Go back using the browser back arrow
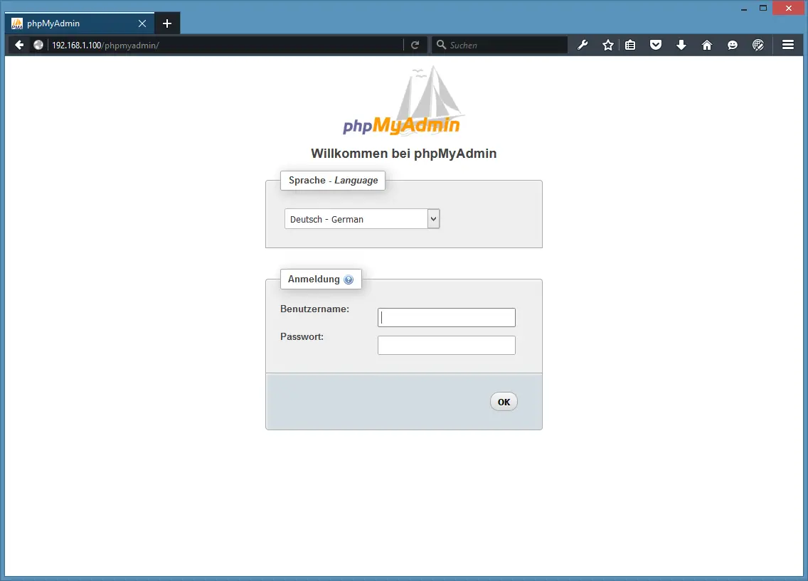The width and height of the screenshot is (808, 581). (x=19, y=46)
